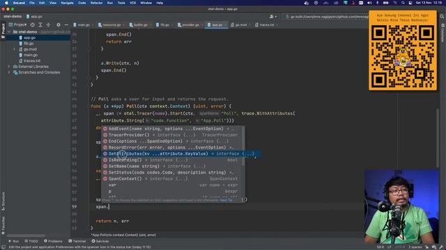This screenshot has width=446, height=250.
Task: Click the app.go breadcrumb in navigation bar
Action: [x=34, y=17]
